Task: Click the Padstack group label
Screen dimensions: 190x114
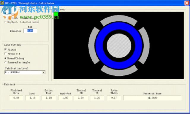Action: [9, 84]
